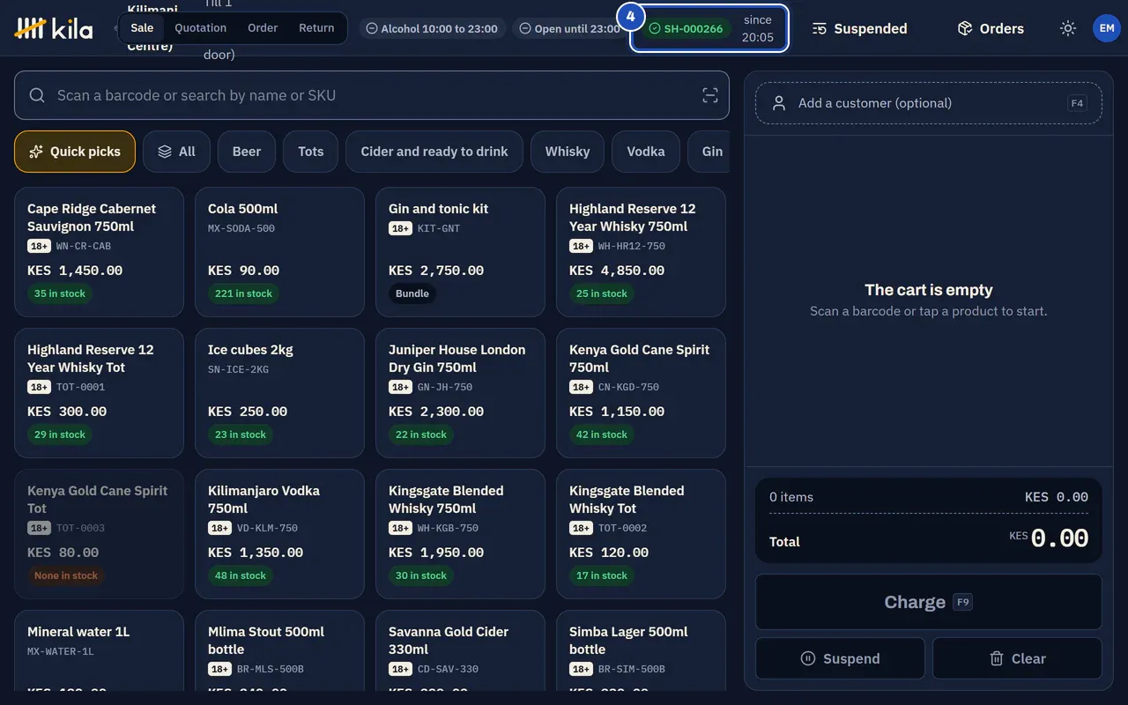Add the Gin and tonic kit bundle

click(x=460, y=252)
